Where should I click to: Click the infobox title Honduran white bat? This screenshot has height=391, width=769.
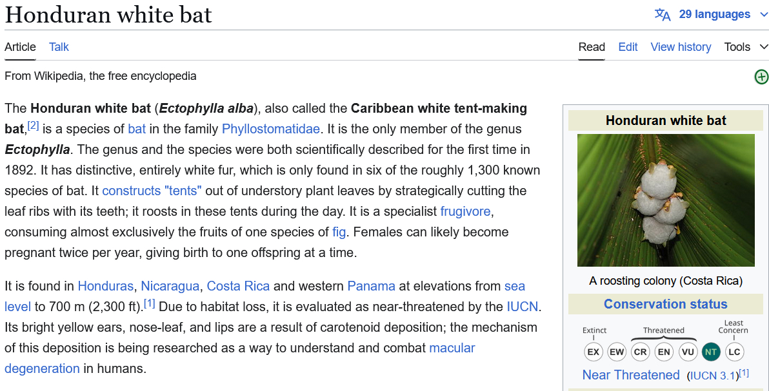coord(666,120)
